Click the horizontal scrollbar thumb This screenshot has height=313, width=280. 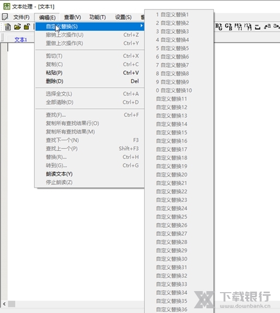pos(11,304)
